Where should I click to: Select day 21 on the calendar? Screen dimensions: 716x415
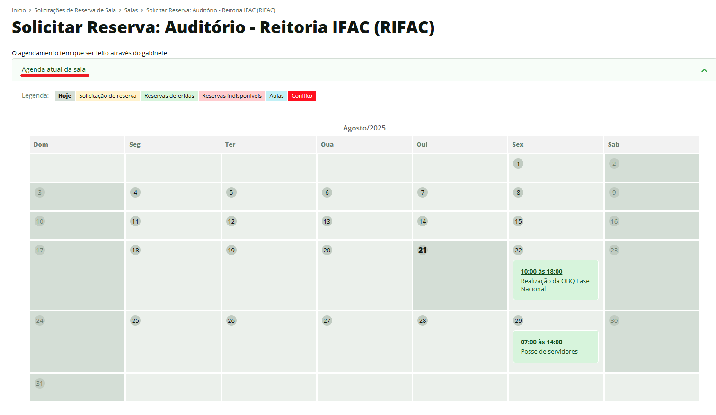click(x=423, y=250)
